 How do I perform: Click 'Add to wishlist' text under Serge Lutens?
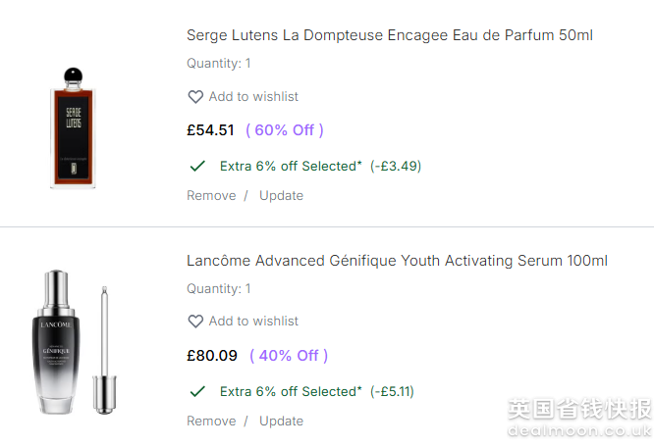(253, 97)
